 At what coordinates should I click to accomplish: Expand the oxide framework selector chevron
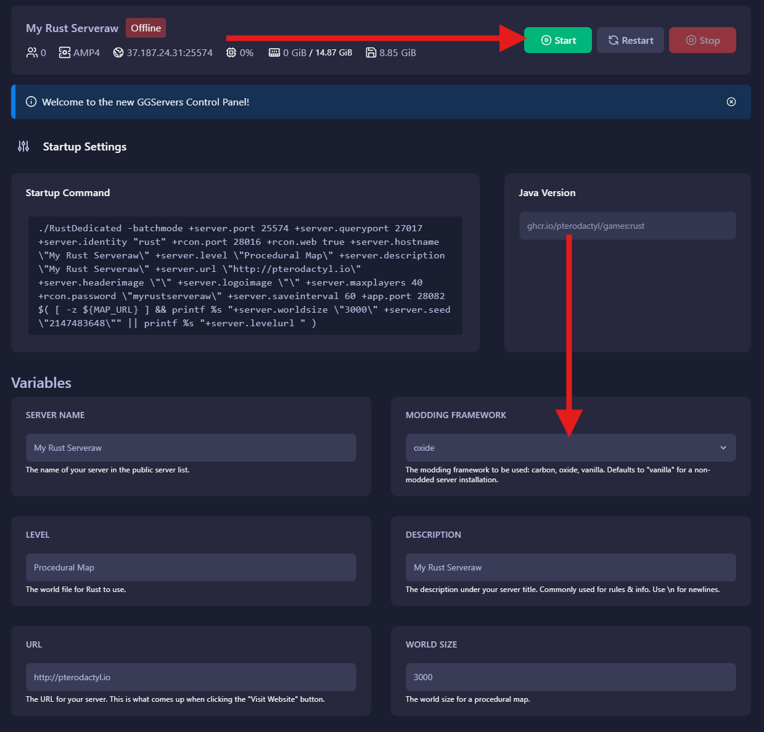723,447
